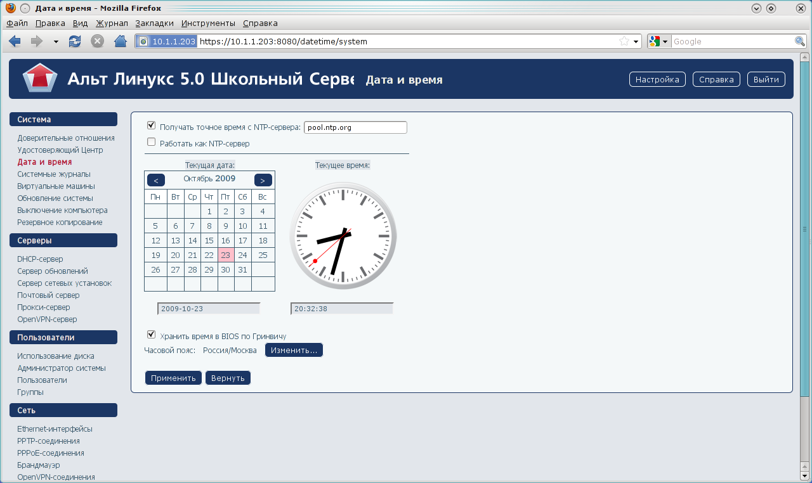
Task: Go to the Home page icon
Action: click(x=120, y=41)
